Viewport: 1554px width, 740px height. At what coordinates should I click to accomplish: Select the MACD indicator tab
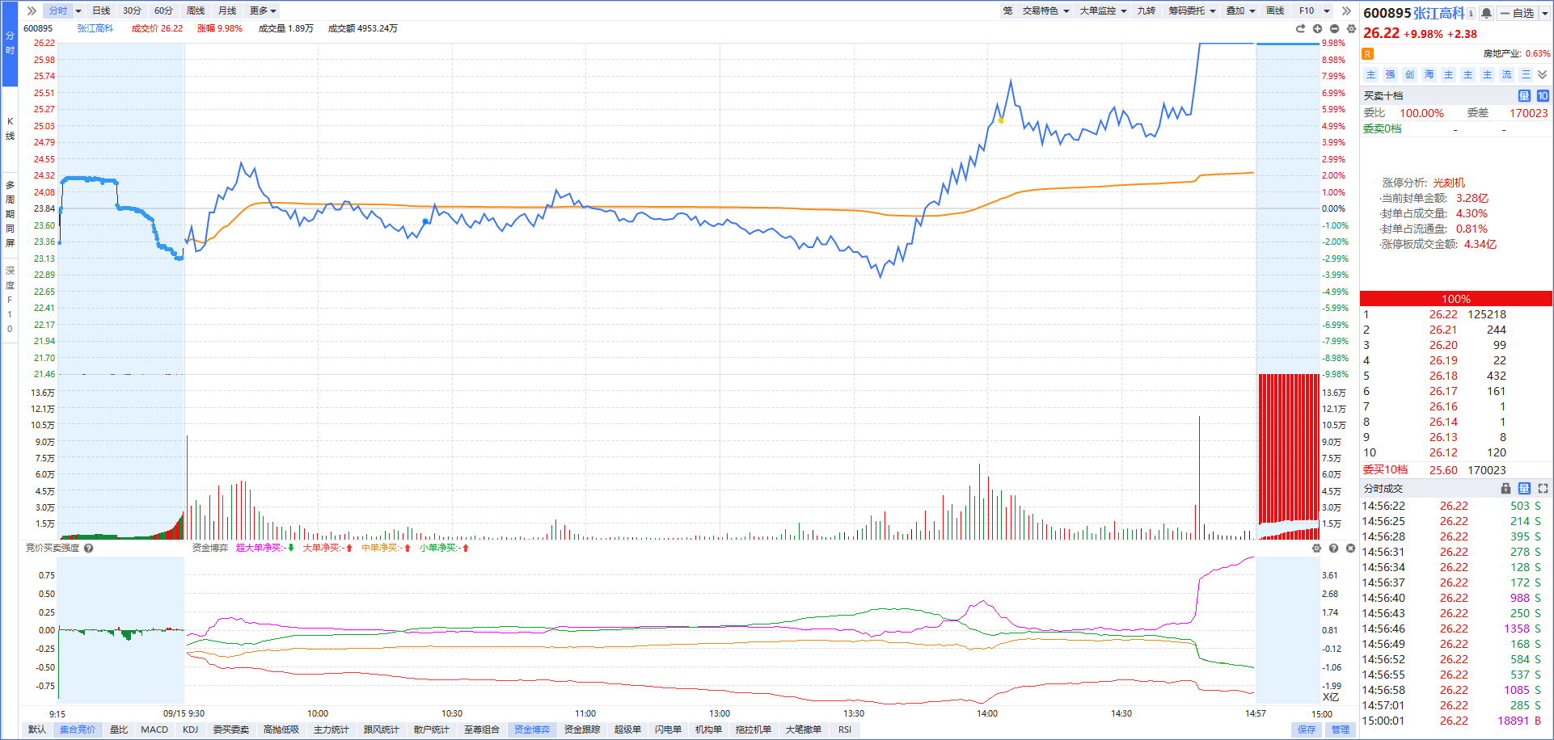(x=154, y=729)
